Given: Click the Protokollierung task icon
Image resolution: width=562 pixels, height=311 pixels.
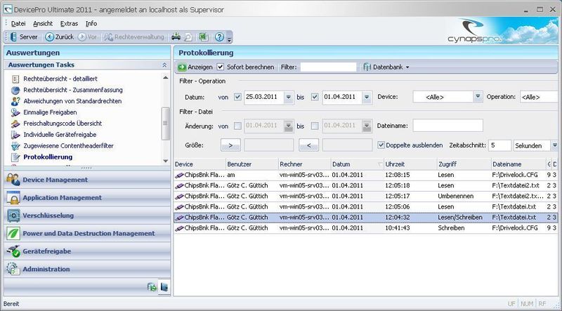Looking at the screenshot, I should (15, 157).
